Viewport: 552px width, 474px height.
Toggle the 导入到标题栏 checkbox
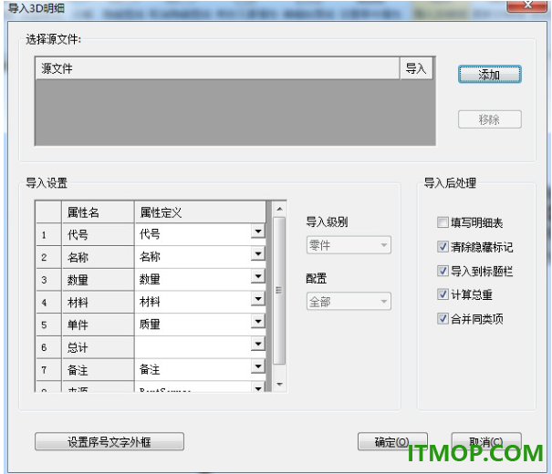click(x=443, y=271)
